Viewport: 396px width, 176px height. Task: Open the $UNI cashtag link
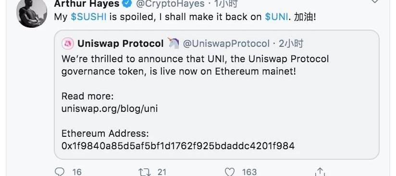point(276,17)
